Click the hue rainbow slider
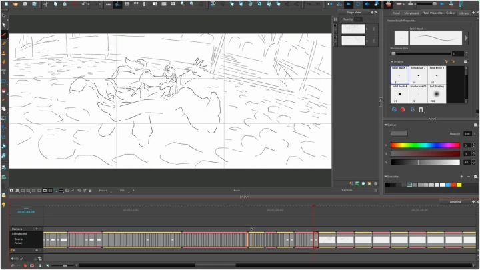Screen dimensions: 480x270 (424, 145)
